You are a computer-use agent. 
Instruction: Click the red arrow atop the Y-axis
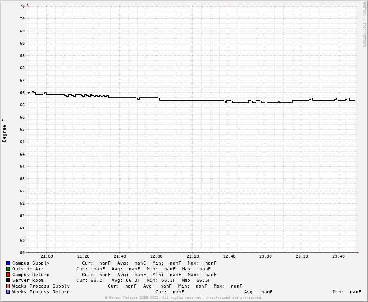click(x=27, y=5)
